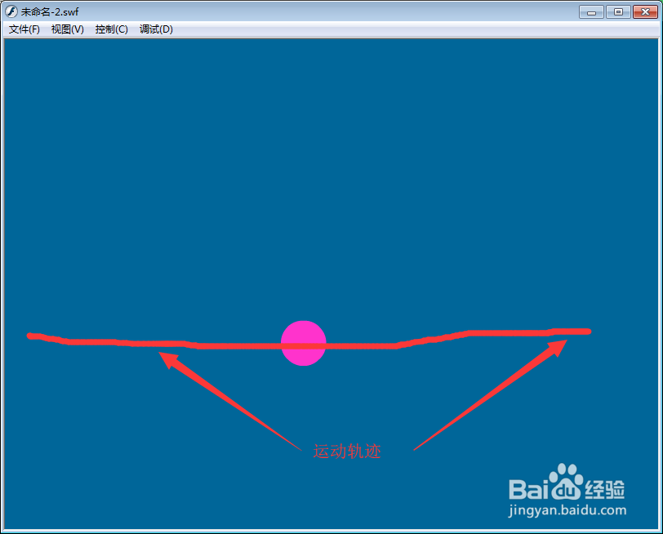Close the 未命名-2.swf window
Viewport: 663px width, 534px height.
(645, 11)
